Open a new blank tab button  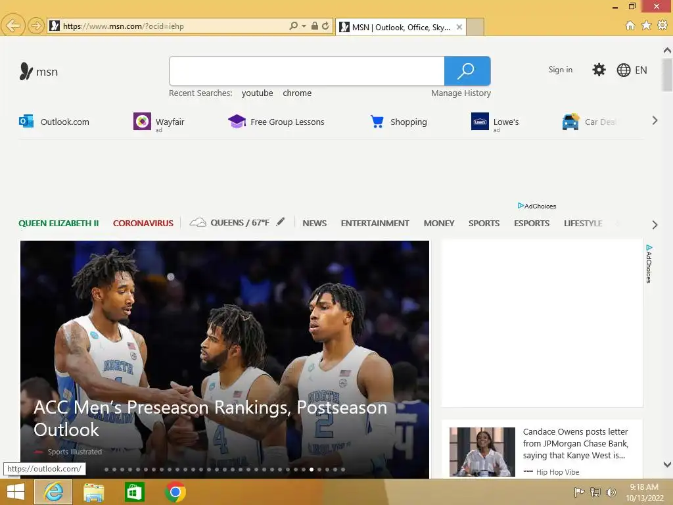click(475, 27)
